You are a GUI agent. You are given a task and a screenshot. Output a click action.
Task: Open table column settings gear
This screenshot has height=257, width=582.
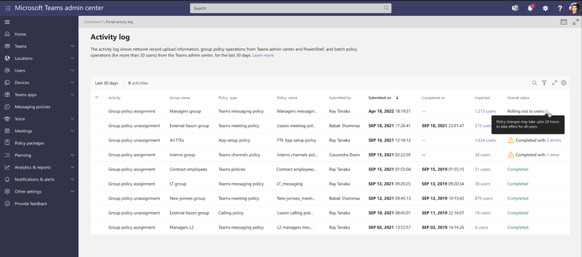pyautogui.click(x=563, y=83)
